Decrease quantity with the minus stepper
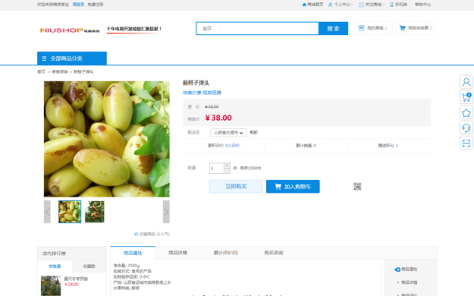Viewport: 474px width, 296px height. 227,171
